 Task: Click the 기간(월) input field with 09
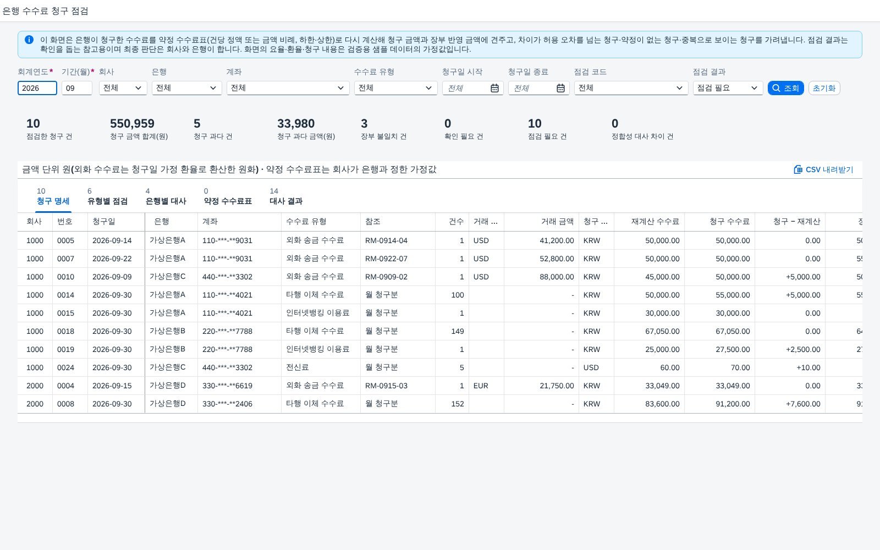[77, 88]
